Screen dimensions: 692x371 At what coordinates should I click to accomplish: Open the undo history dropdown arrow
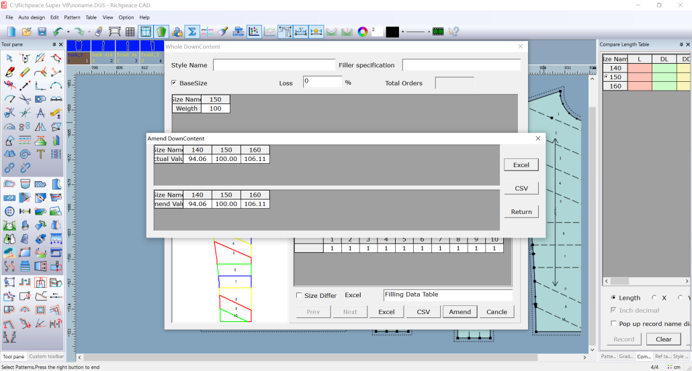tap(68, 32)
